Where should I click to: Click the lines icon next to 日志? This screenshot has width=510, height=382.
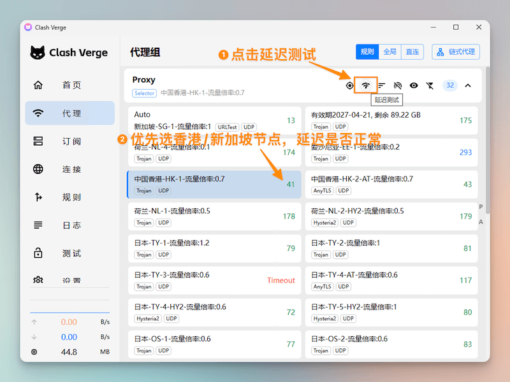[38, 225]
